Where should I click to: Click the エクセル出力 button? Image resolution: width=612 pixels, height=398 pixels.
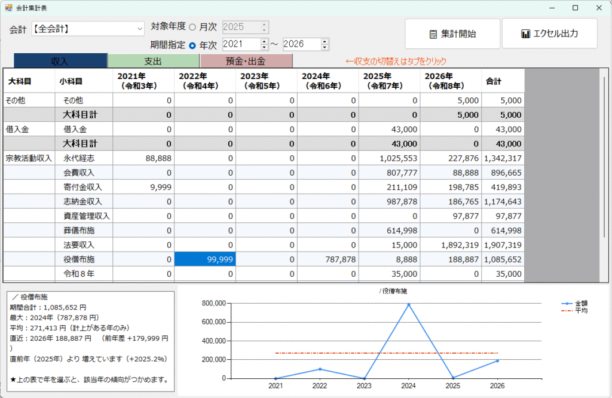click(x=549, y=33)
